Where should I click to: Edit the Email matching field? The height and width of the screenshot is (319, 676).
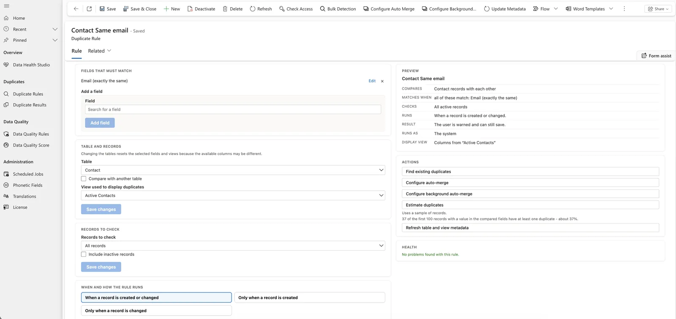tap(372, 81)
